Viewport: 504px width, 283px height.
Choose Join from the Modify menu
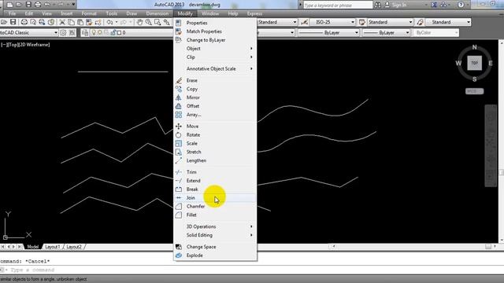(x=215, y=198)
